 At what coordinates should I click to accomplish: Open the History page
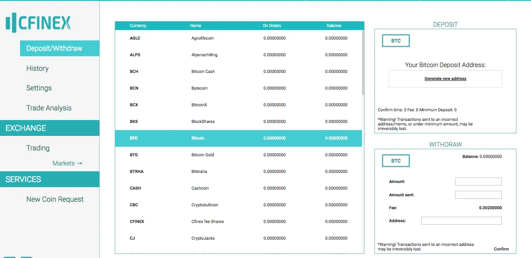click(37, 68)
